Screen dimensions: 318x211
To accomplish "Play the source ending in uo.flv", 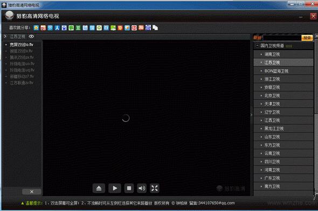I will [x=22, y=64].
